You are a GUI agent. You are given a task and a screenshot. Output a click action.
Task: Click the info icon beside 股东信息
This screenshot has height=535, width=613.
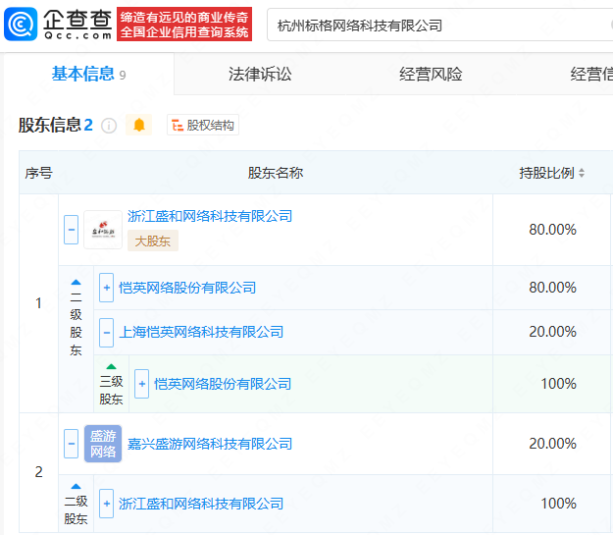(109, 126)
